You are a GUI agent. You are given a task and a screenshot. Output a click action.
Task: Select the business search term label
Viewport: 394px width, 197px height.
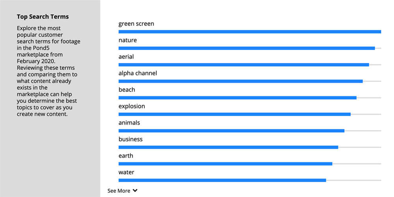point(130,139)
